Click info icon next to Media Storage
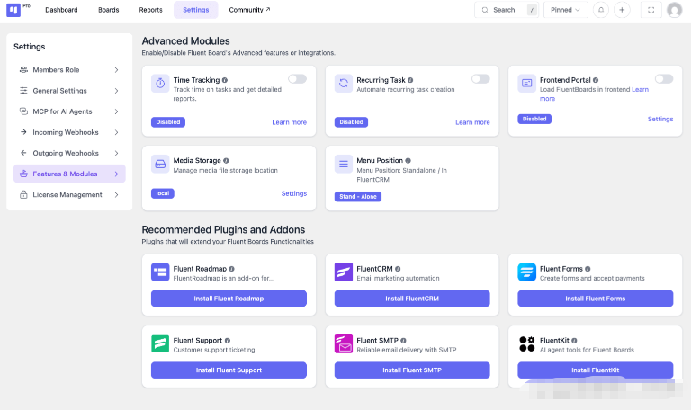This screenshot has height=410, width=691. pos(226,161)
